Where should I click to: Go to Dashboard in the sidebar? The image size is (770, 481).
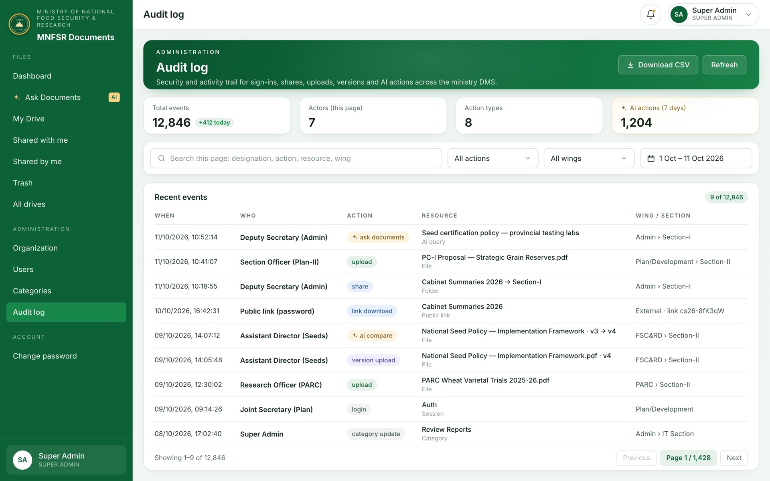66,76
